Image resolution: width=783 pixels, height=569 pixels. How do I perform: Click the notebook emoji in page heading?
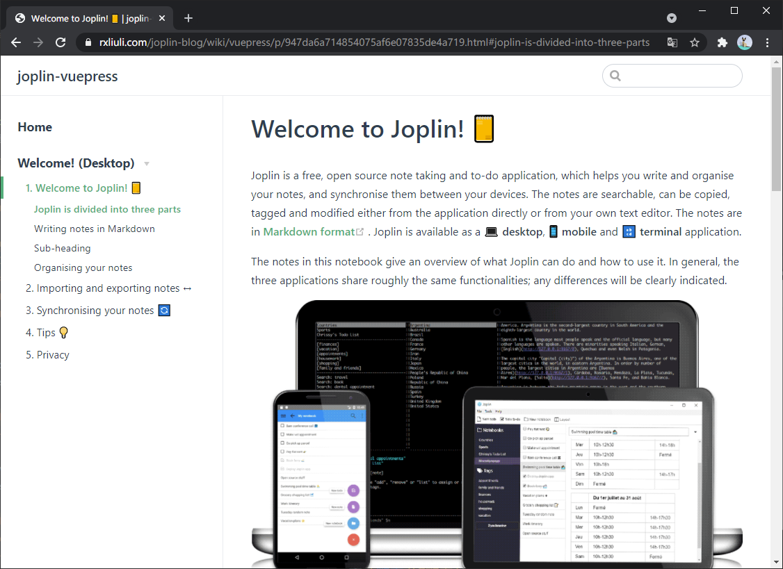484,129
